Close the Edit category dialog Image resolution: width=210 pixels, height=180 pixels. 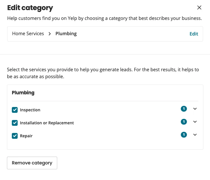pos(199,8)
